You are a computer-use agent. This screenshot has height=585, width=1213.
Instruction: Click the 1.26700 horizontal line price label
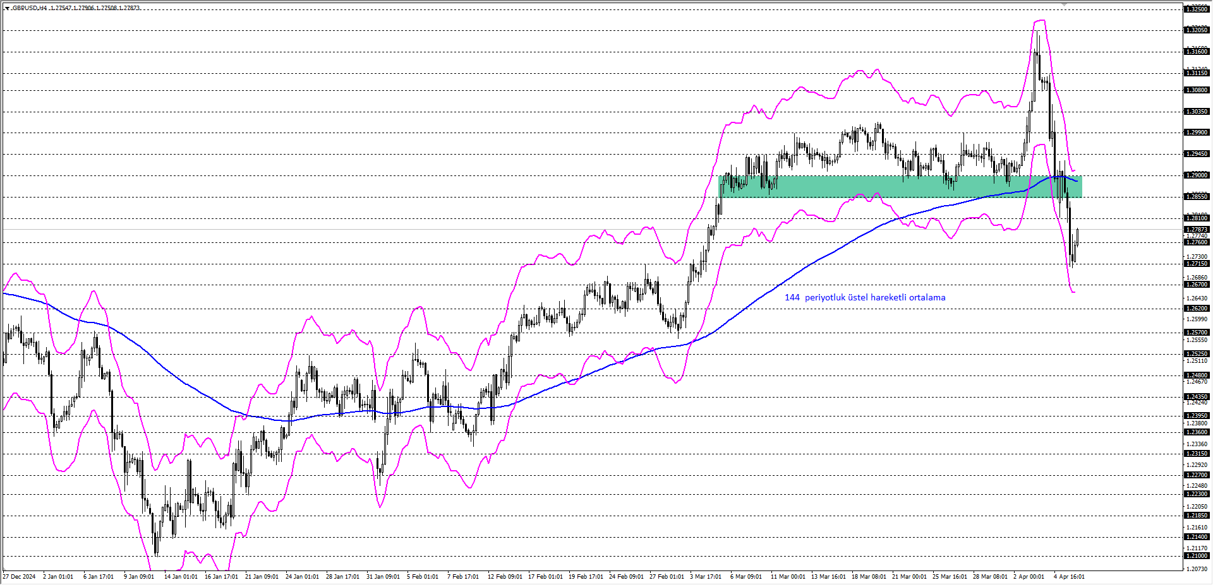click(x=1197, y=285)
